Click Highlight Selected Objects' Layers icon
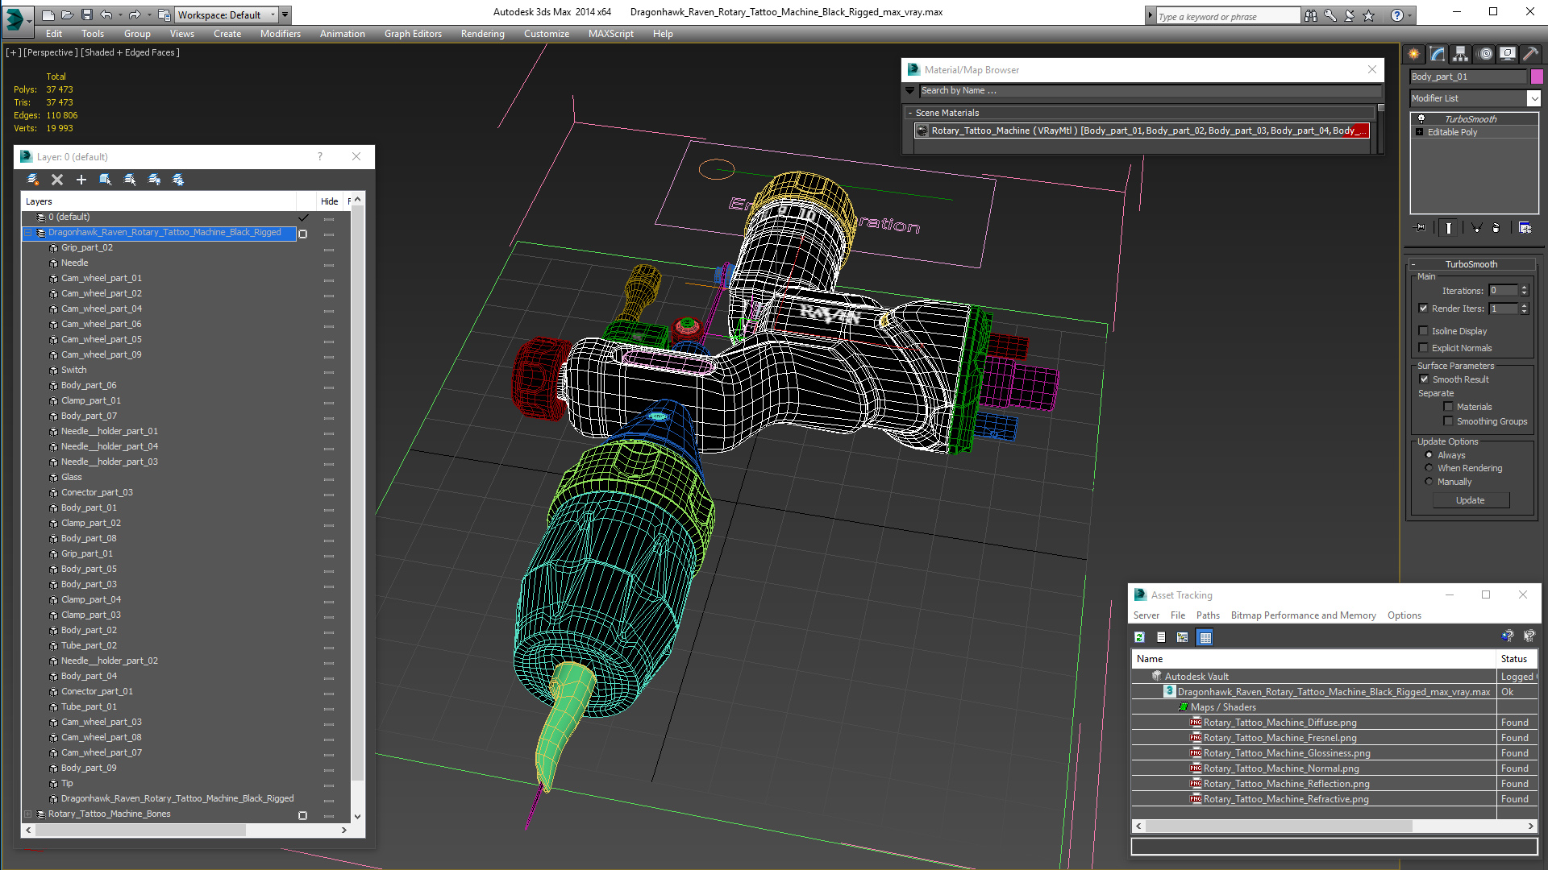 (130, 180)
